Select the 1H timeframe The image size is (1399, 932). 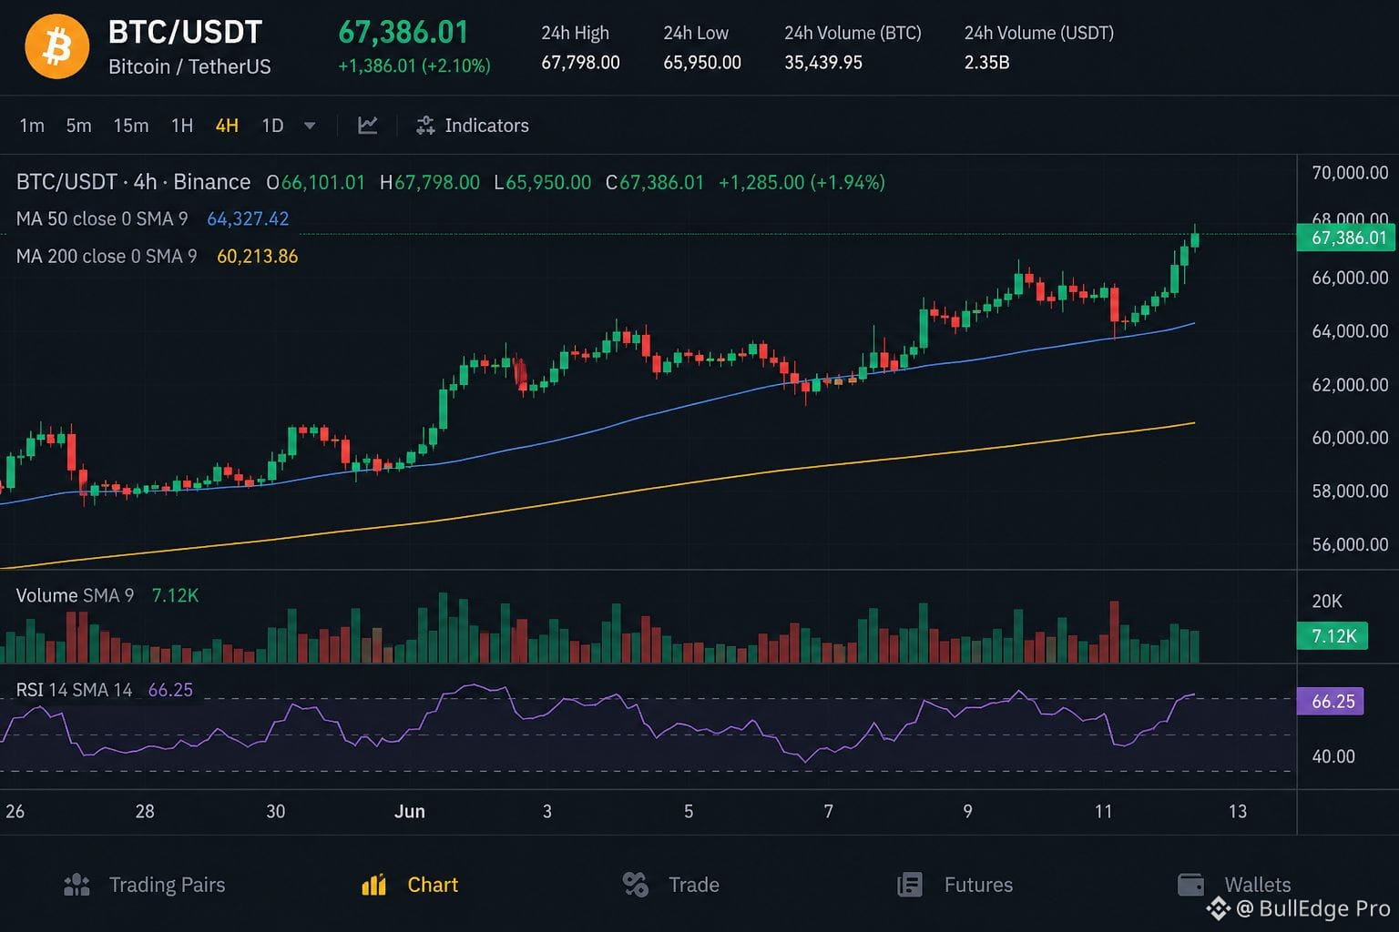(182, 126)
